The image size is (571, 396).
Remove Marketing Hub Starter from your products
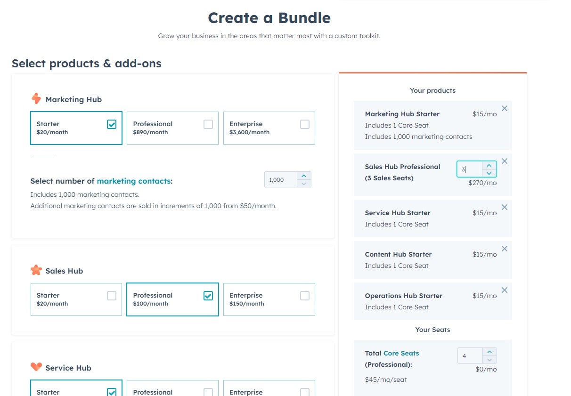click(x=505, y=108)
